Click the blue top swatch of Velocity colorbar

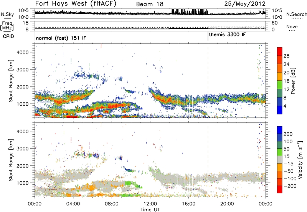pos(280,130)
